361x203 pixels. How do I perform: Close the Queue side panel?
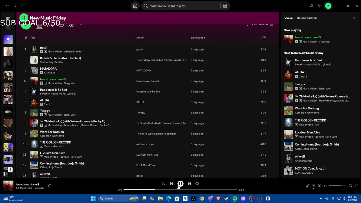(x=354, y=18)
